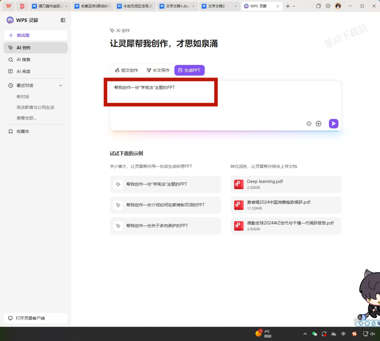380x341 pixels.
Task: Open the 新对话 conversation
Action: [x=23, y=97]
